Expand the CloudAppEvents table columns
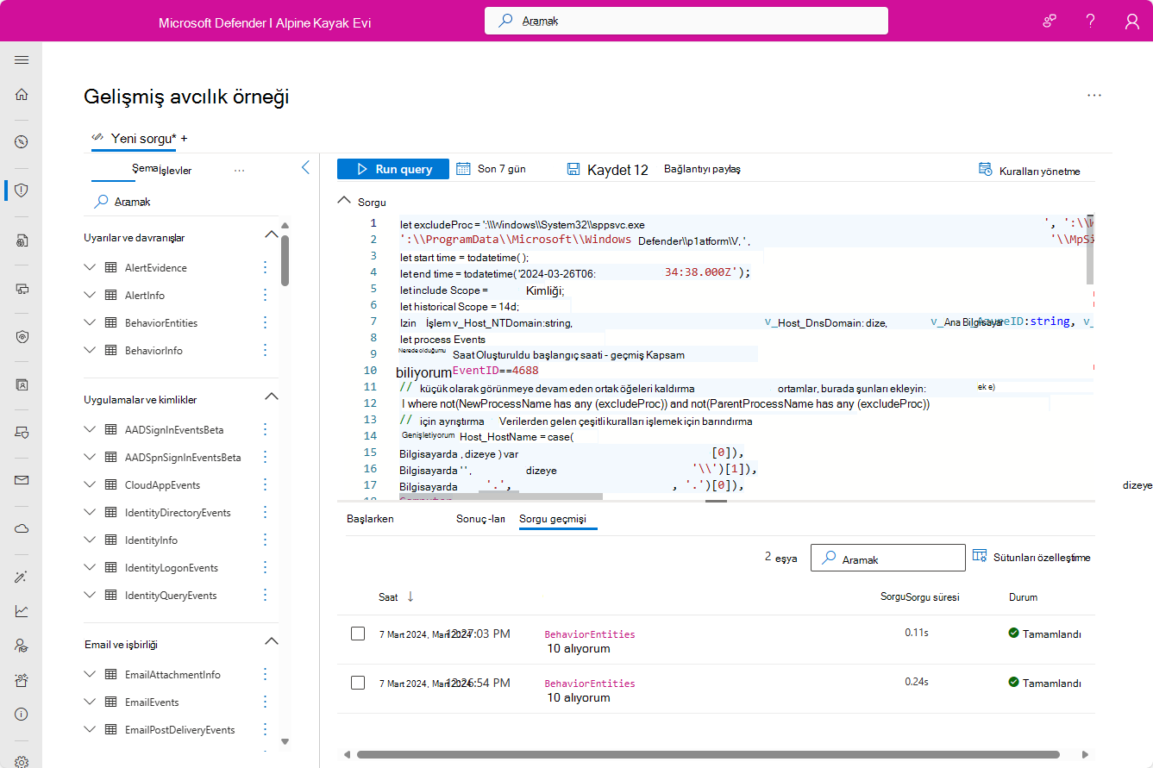The width and height of the screenshot is (1153, 768). pos(90,485)
